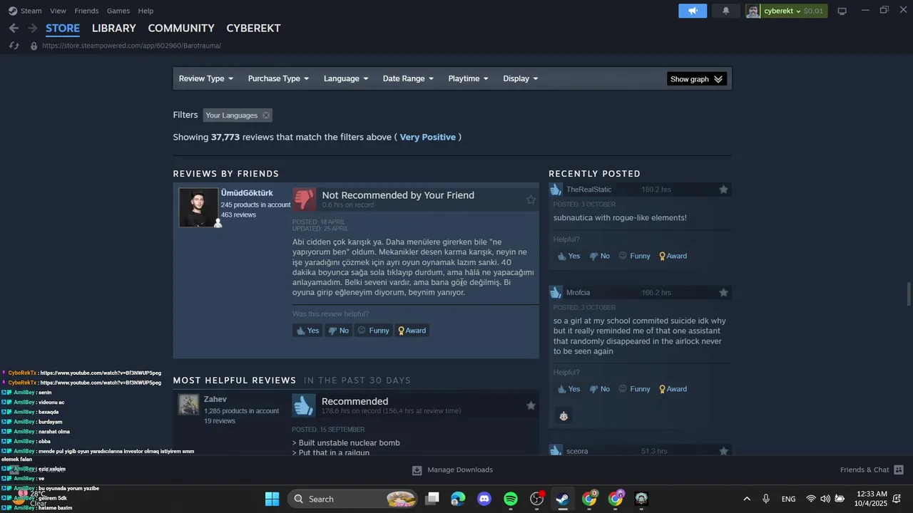
Task: Open the Windows Start menu
Action: click(272, 499)
